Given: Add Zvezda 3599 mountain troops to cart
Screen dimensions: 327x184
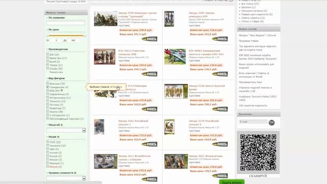Looking at the screenshot, I should click(150, 39).
